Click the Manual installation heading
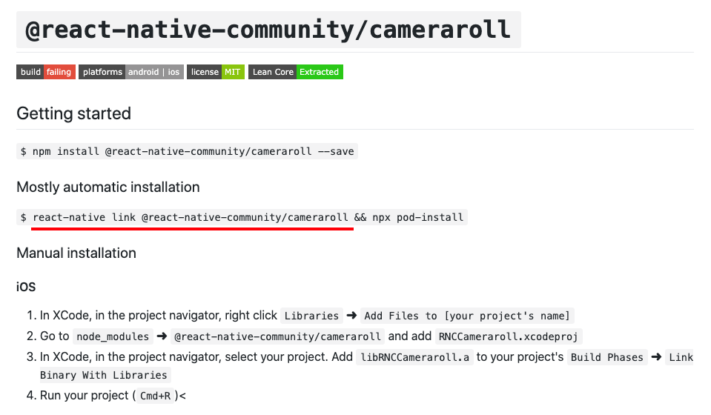711x415 pixels. (x=76, y=253)
